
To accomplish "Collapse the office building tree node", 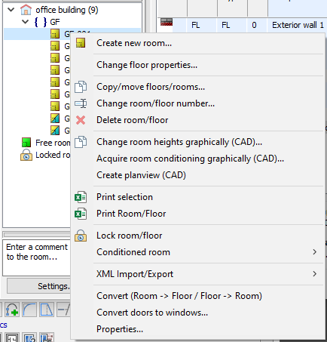I will click(11, 10).
